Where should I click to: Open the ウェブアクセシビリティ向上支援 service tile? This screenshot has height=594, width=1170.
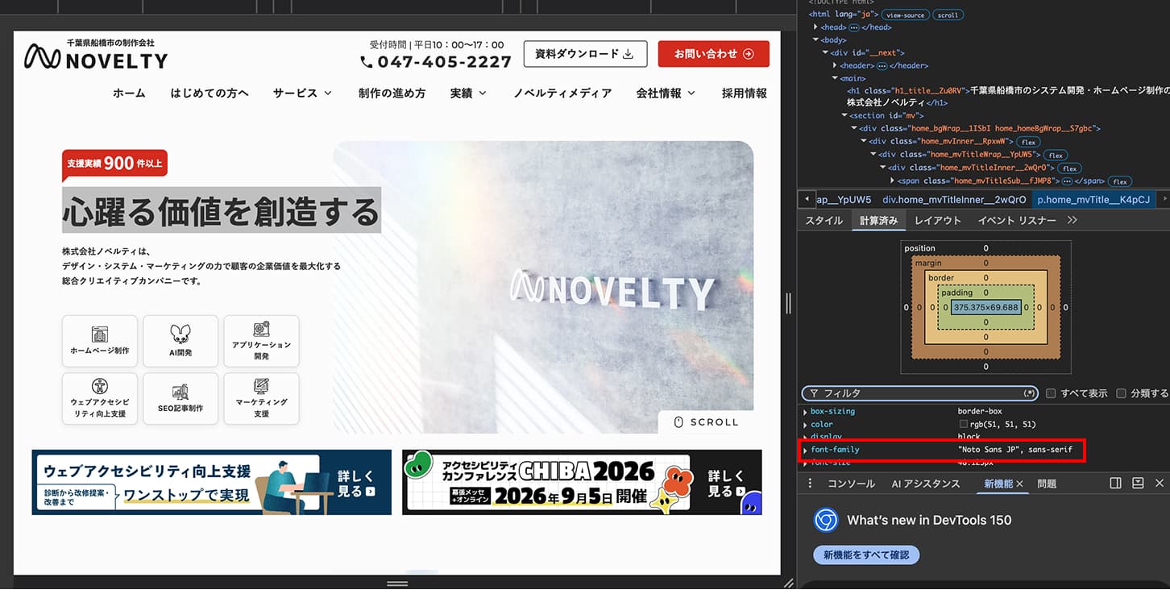[100, 398]
